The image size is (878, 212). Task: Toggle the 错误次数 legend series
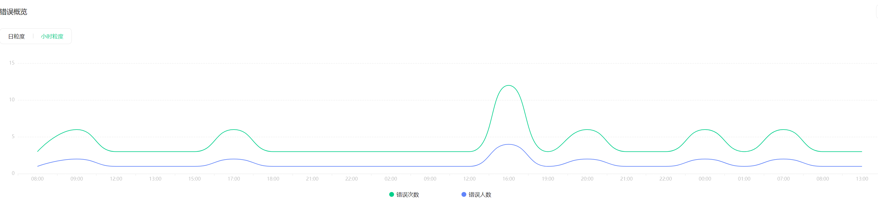(404, 195)
